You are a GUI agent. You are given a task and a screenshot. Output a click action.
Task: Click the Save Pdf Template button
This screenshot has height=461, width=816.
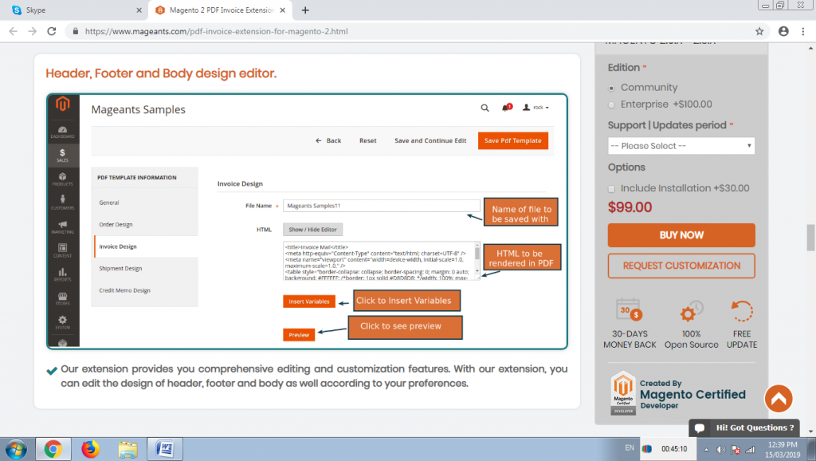512,140
